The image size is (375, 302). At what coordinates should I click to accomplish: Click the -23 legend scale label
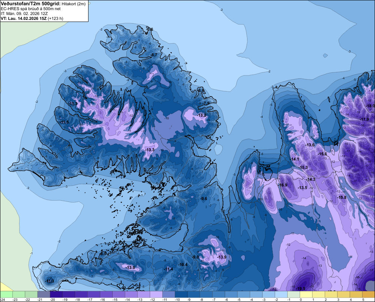(x=15, y=300)
